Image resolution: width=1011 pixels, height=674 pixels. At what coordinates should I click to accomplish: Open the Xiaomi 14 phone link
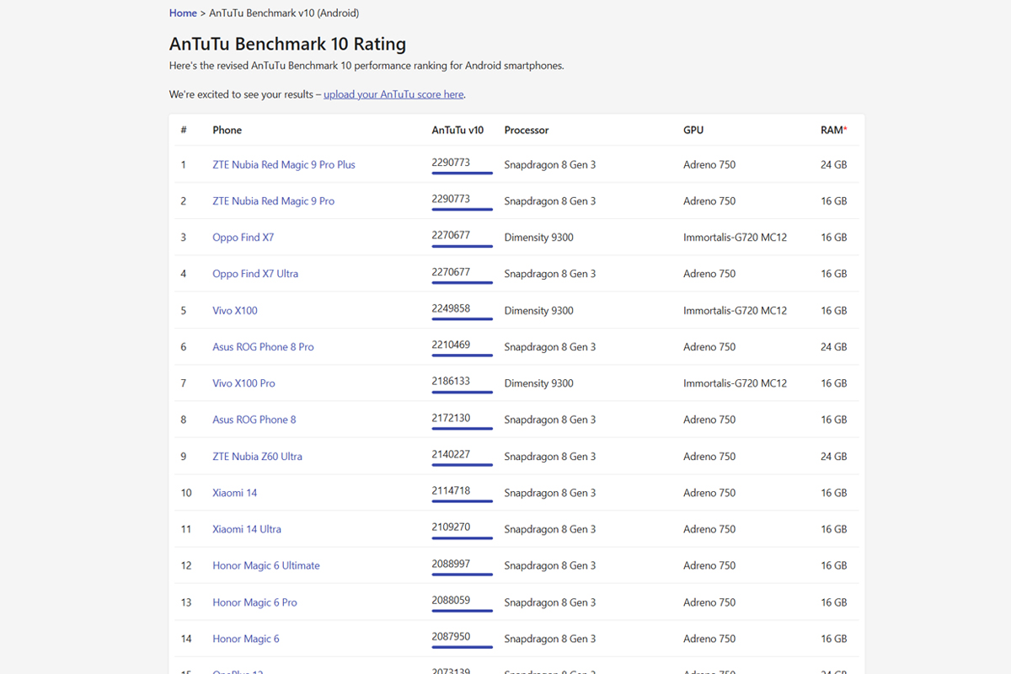[x=234, y=493]
